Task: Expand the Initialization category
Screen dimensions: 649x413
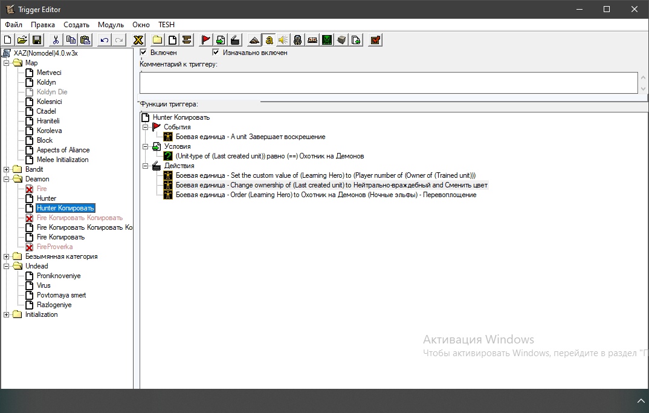Action: pyautogui.click(x=6, y=314)
